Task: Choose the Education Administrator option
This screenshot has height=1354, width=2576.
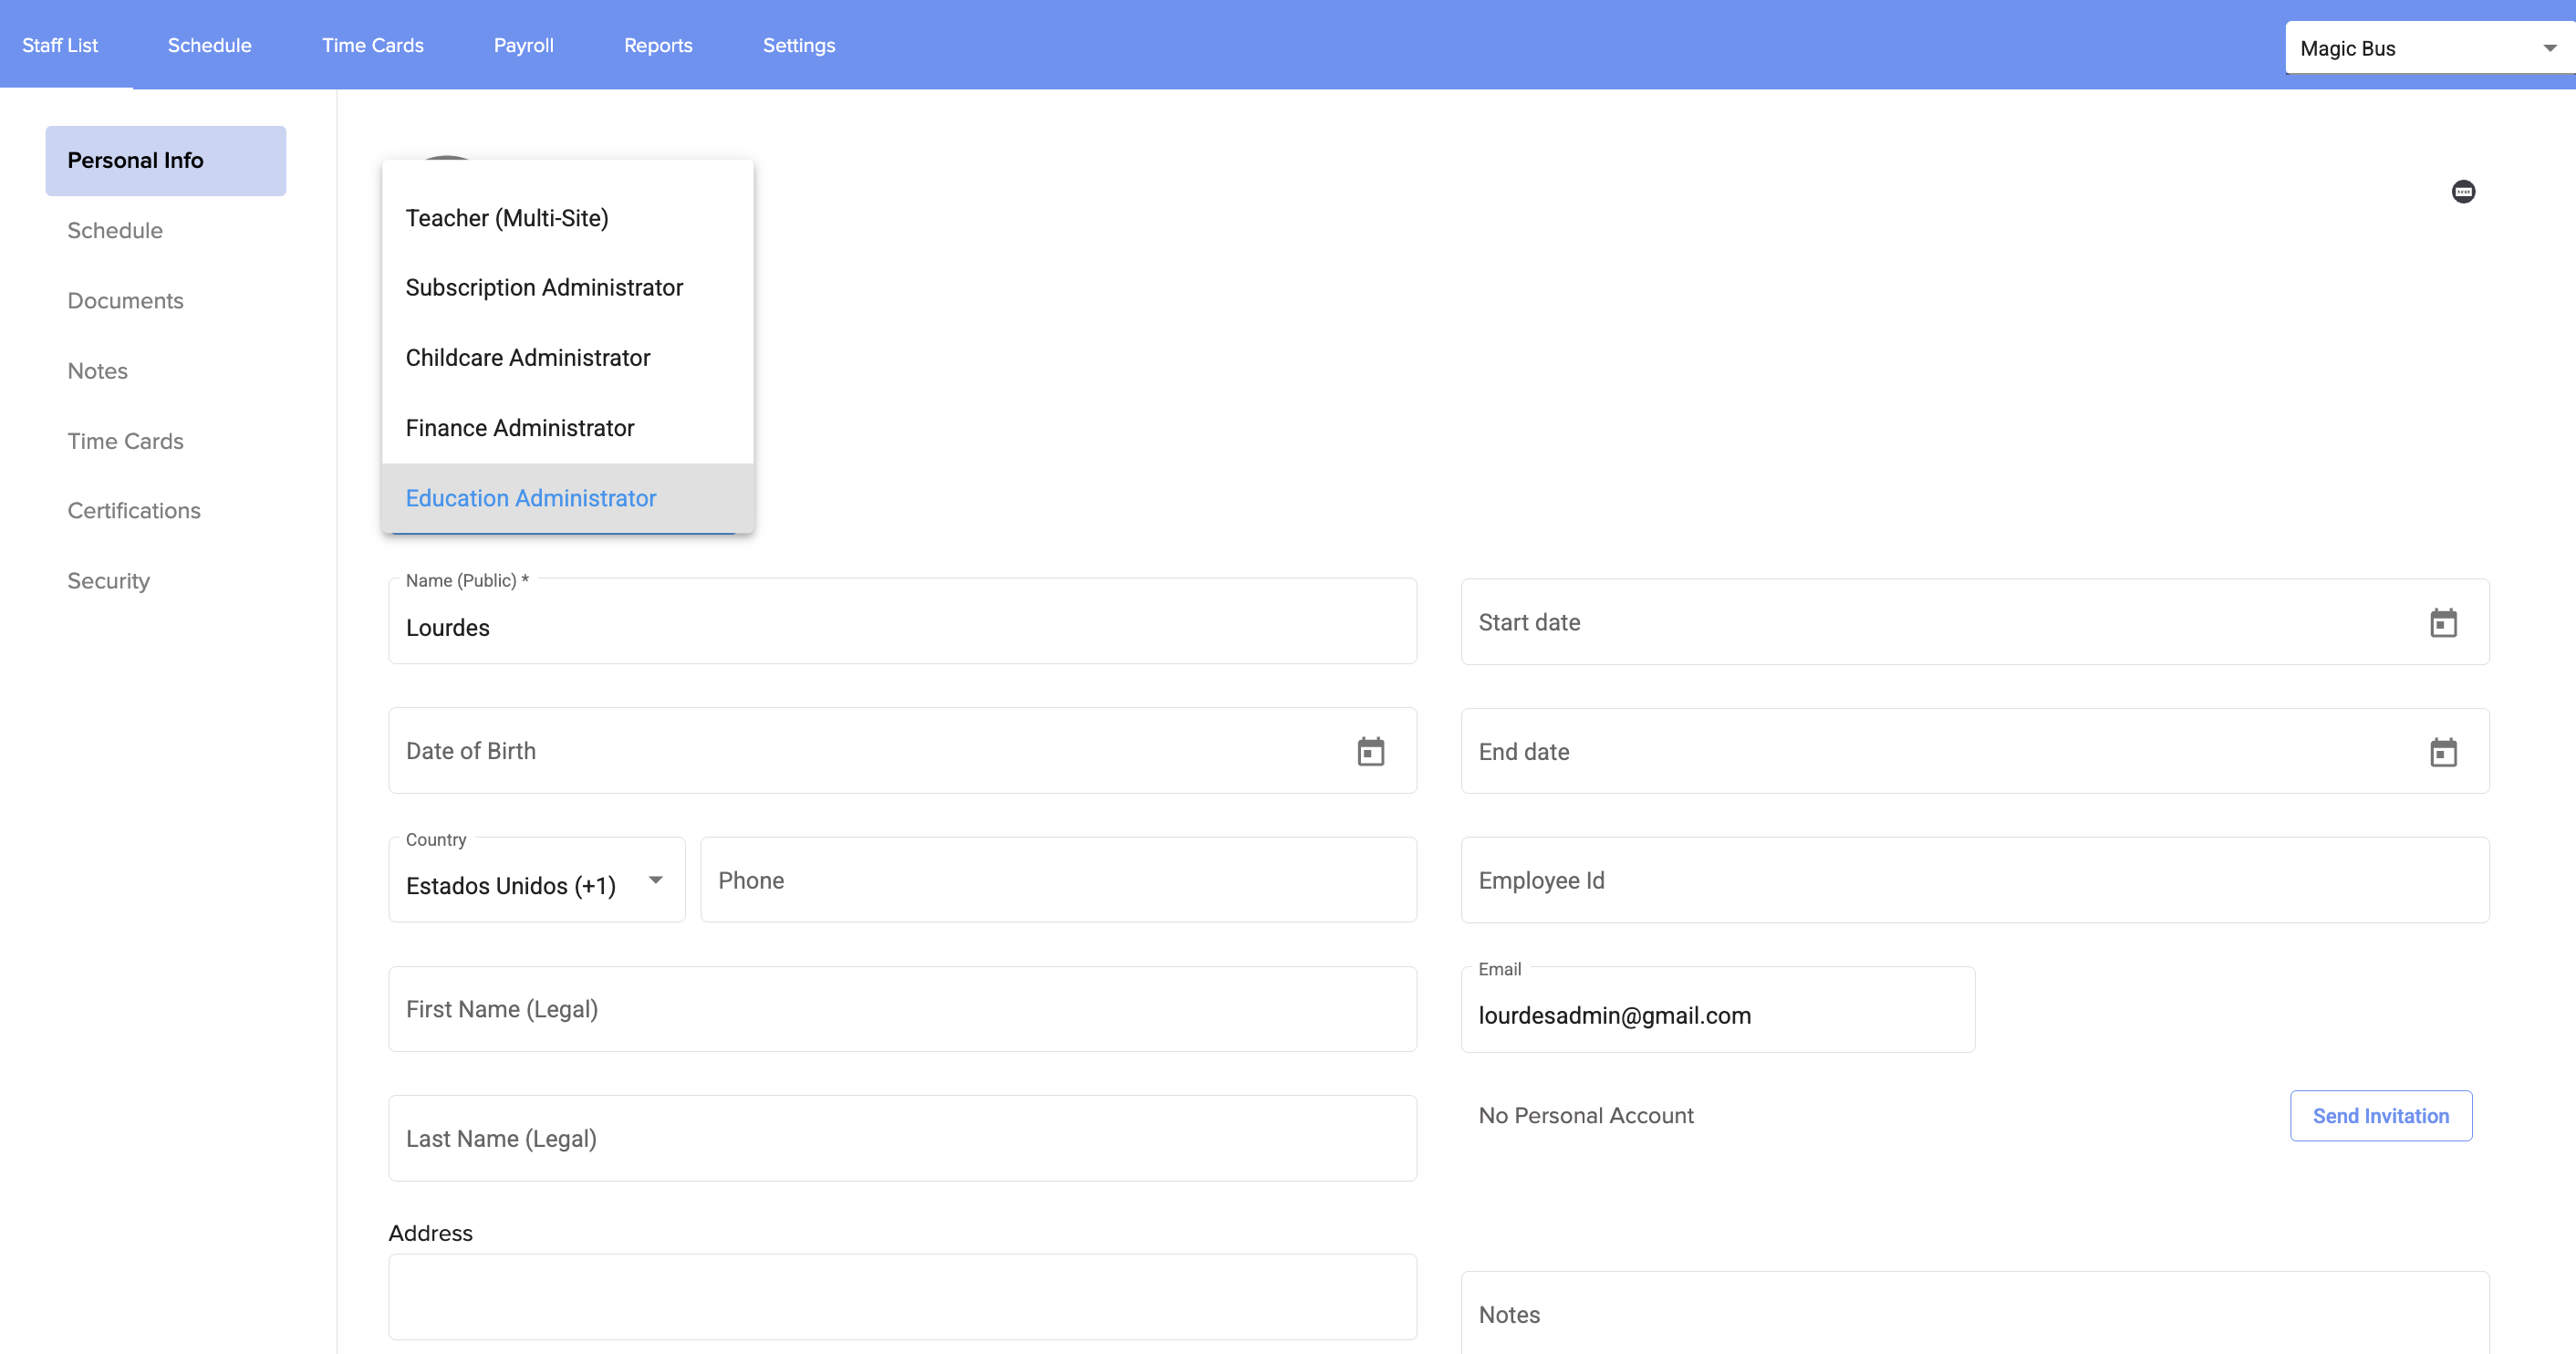Action: [530, 498]
